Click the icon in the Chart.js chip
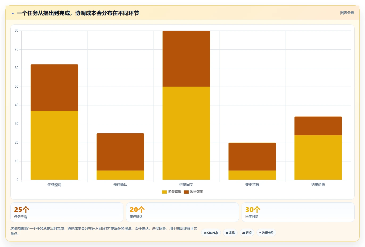This screenshot has height=247, width=365. 205,233
